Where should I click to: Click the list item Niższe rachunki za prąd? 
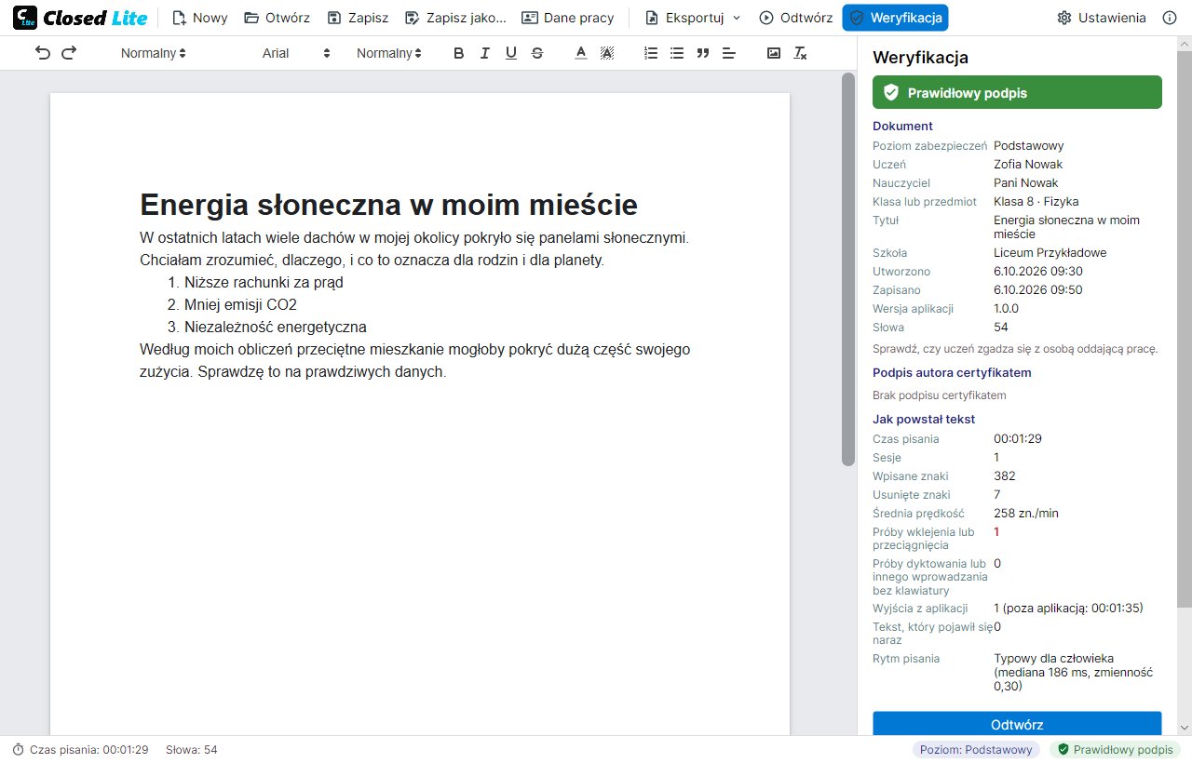click(264, 282)
